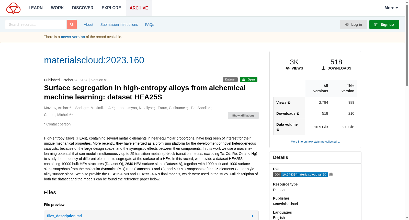The height and width of the screenshot is (220, 409).
Task: Follow the newer version link
Action: 73,37
